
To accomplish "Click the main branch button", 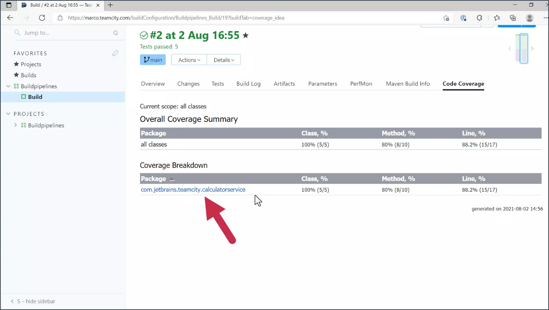I will [153, 60].
